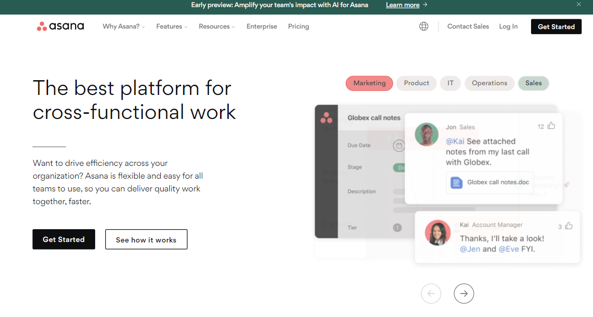This screenshot has height=317, width=593.
Task: Switch to the Operations tab
Action: [x=489, y=83]
